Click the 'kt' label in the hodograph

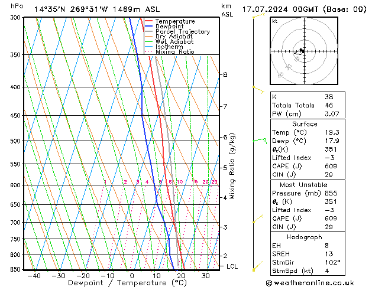(275, 21)
